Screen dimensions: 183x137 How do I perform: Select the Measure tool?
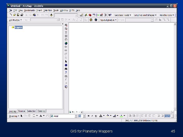click(66, 76)
